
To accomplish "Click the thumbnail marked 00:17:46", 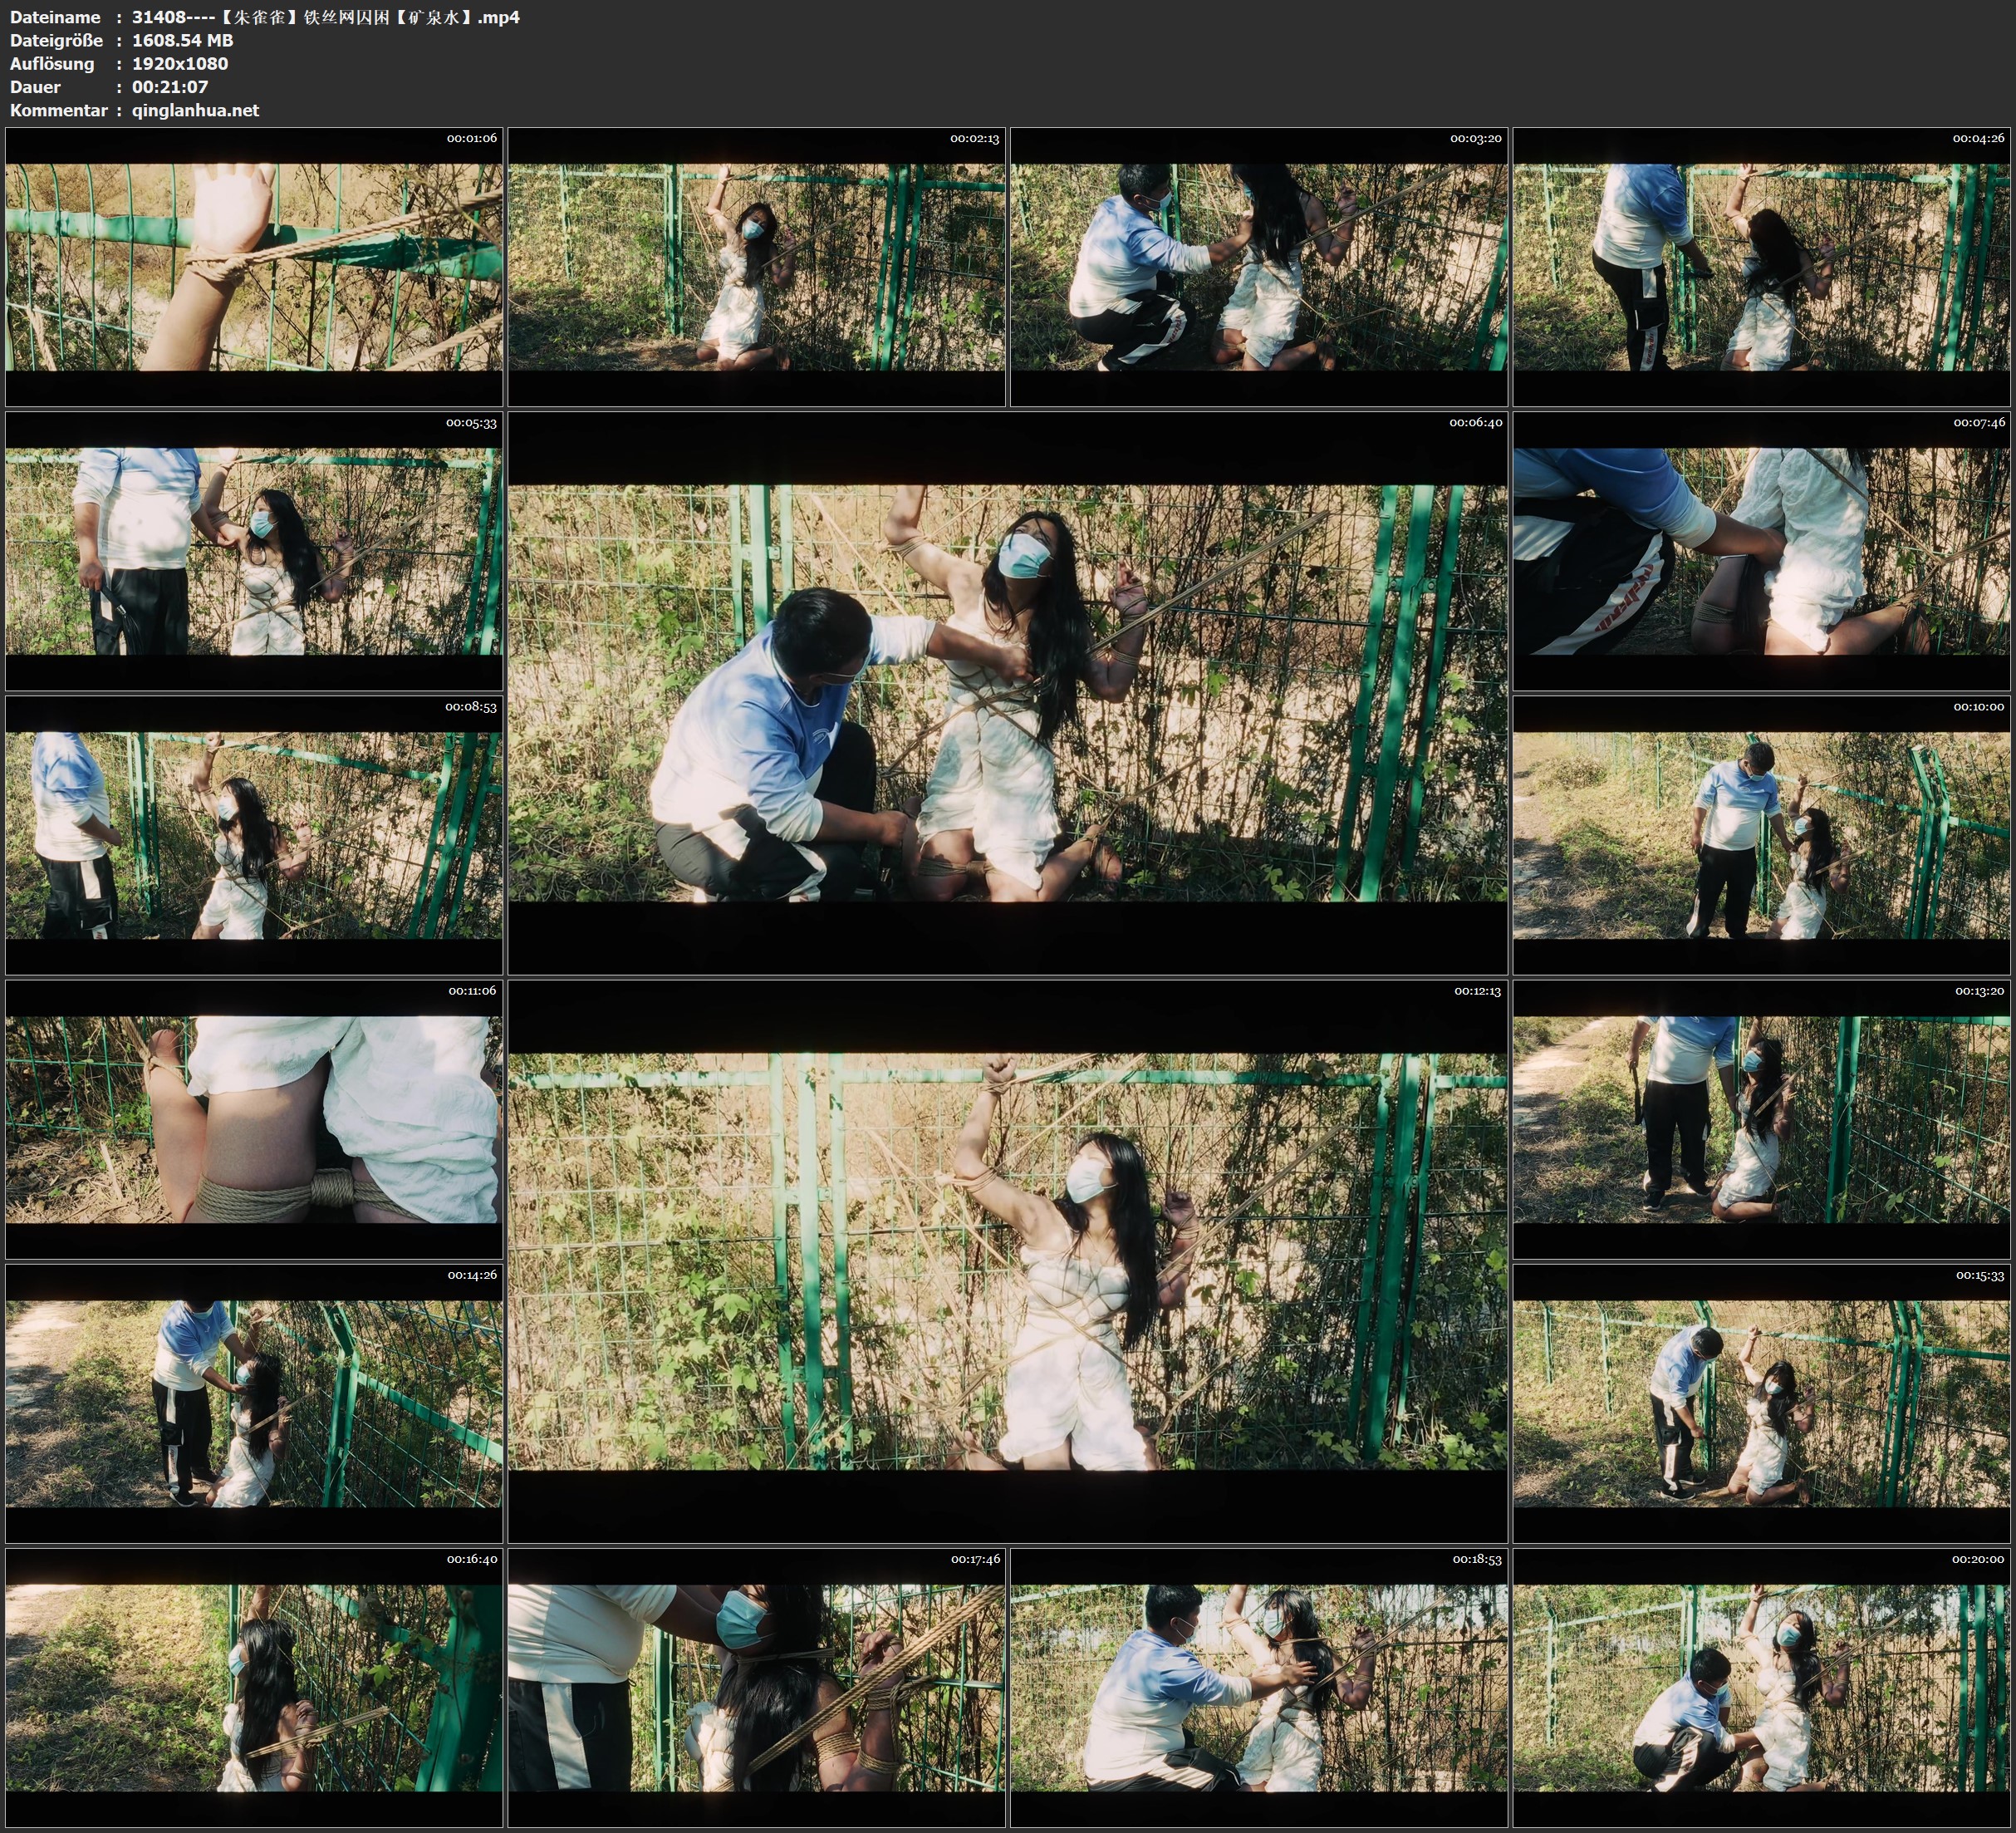I will pyautogui.click(x=756, y=1688).
